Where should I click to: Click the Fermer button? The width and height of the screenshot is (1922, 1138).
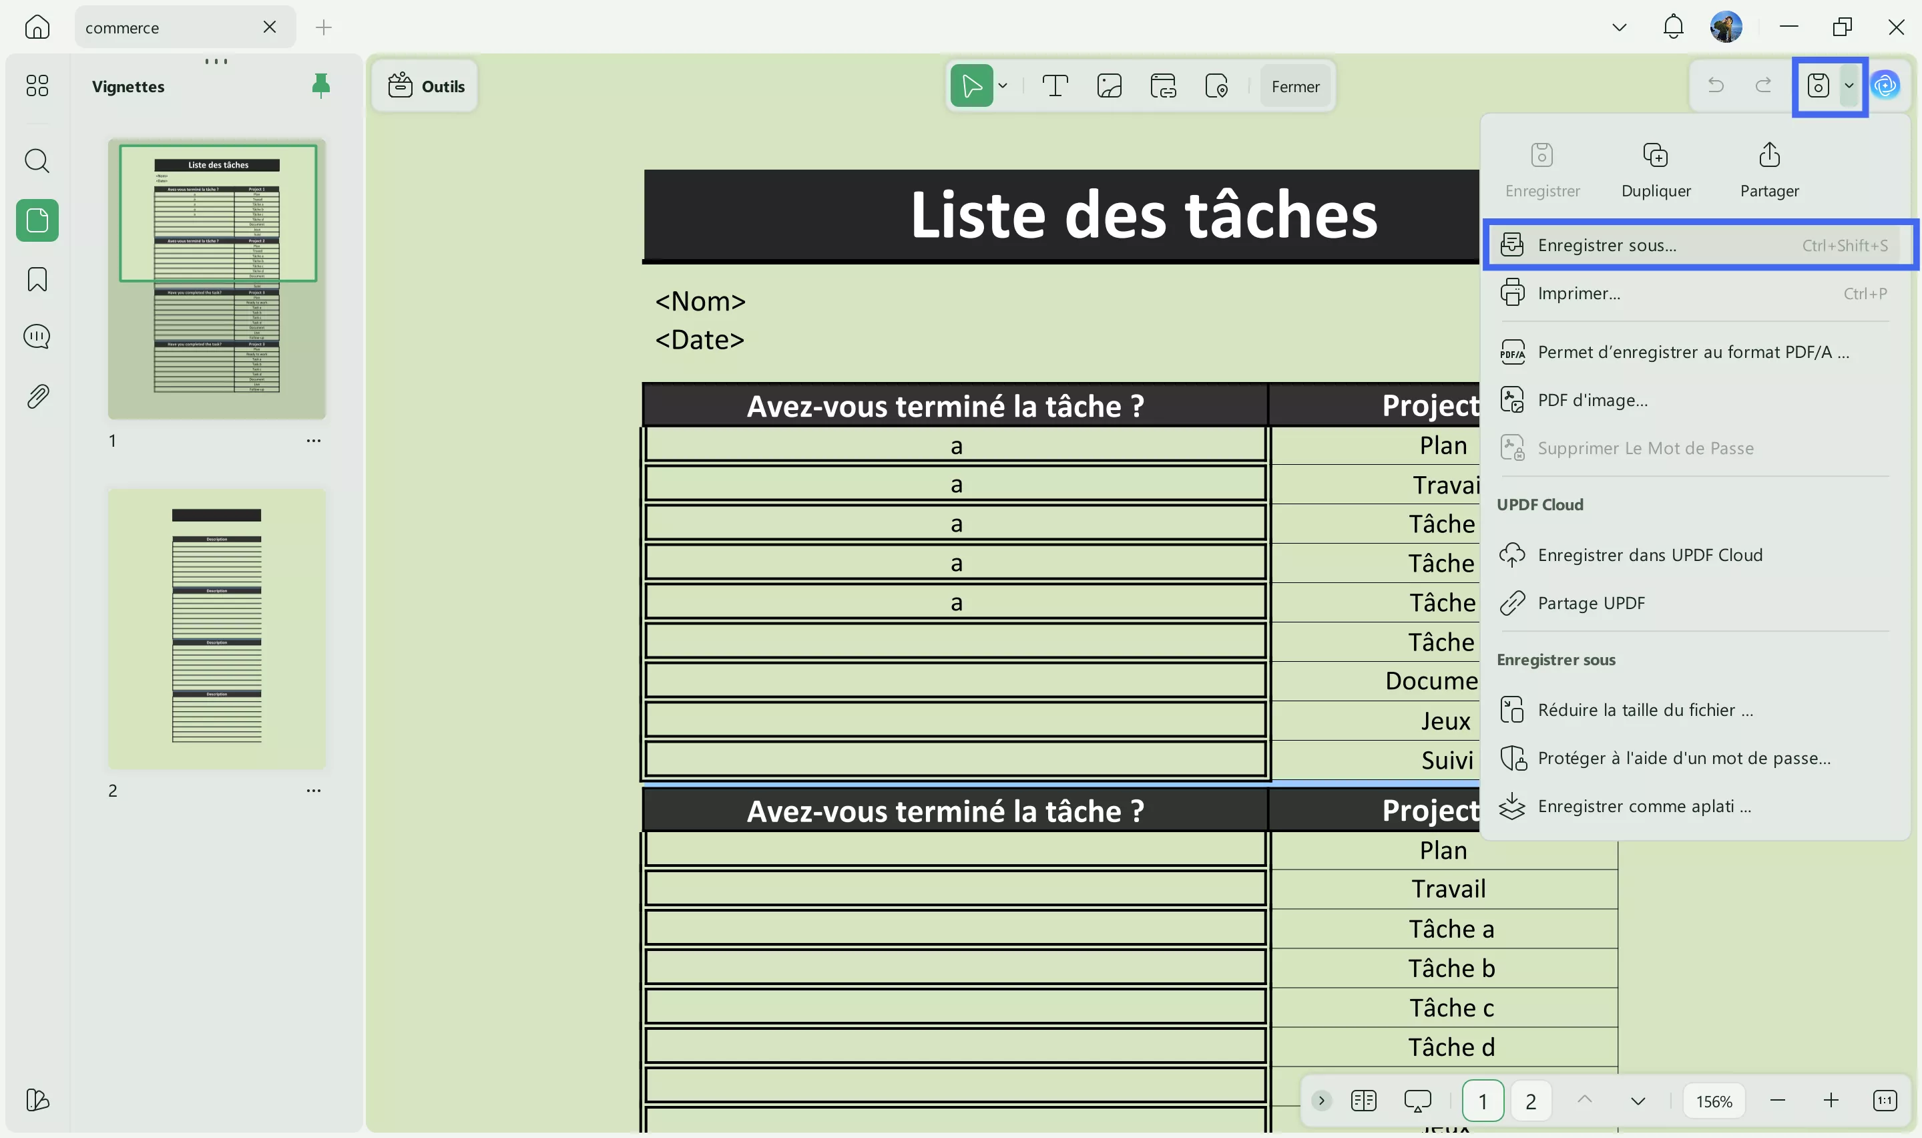(x=1294, y=85)
